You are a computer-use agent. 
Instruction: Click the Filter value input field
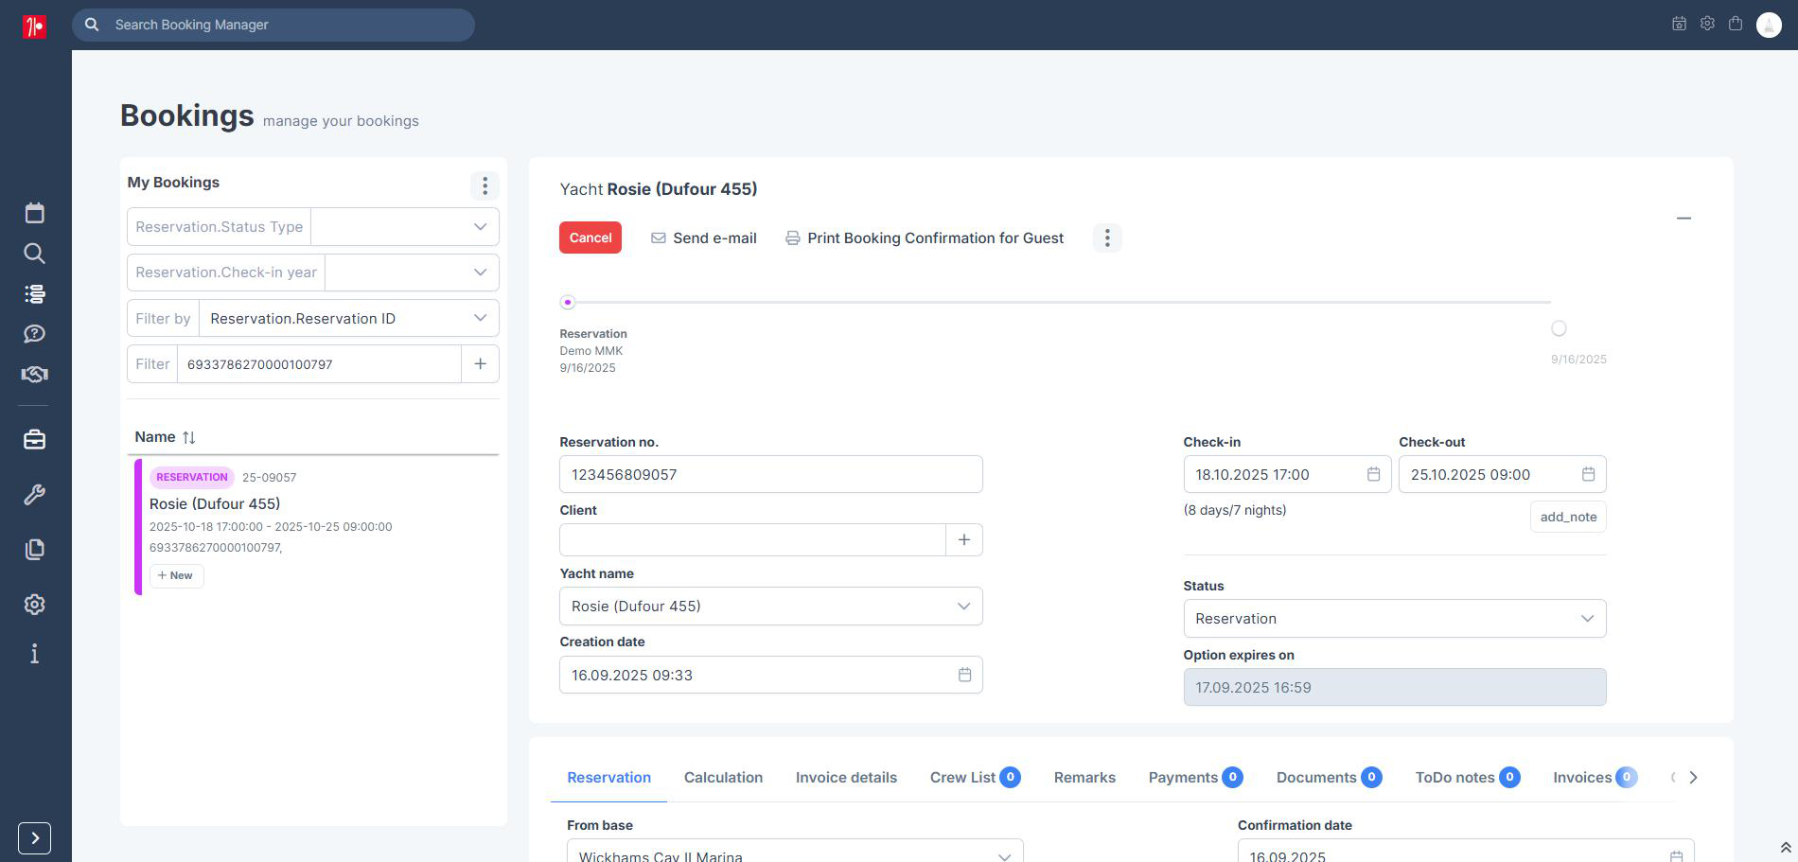tap(319, 364)
